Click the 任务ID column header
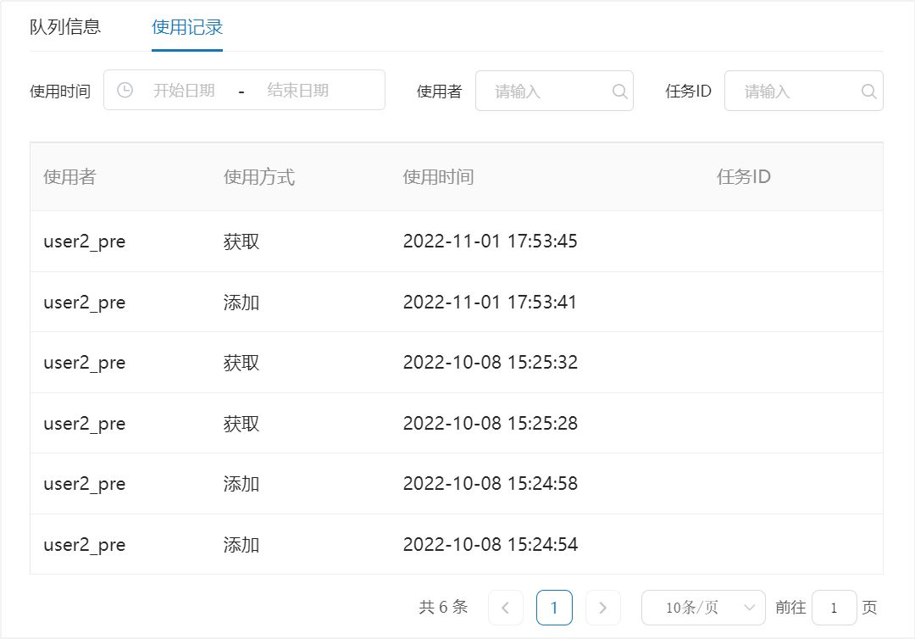915x639 pixels. [743, 177]
